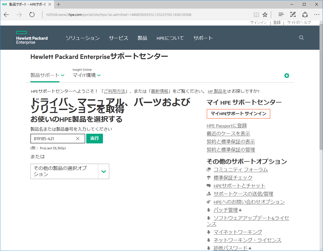323x251 pixels.
Task: Open the Share icon in Edge toolbar
Action: point(305,15)
